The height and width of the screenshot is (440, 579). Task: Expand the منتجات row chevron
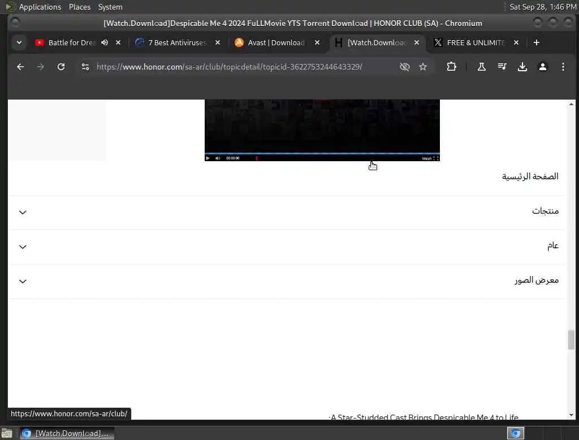pos(23,213)
